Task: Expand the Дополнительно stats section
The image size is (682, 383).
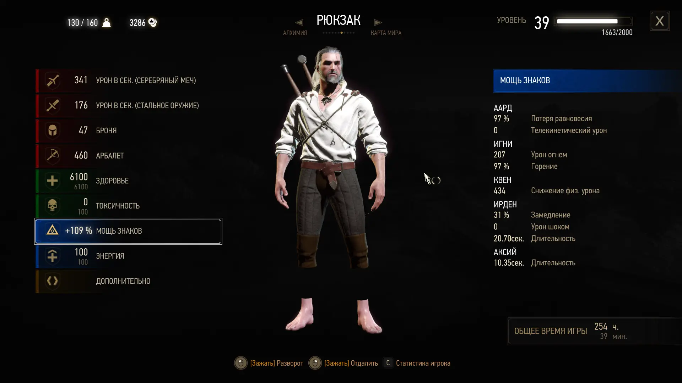Action: 129,281
